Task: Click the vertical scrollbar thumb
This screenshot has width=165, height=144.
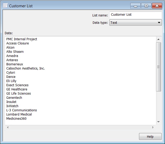Action: click(158, 67)
